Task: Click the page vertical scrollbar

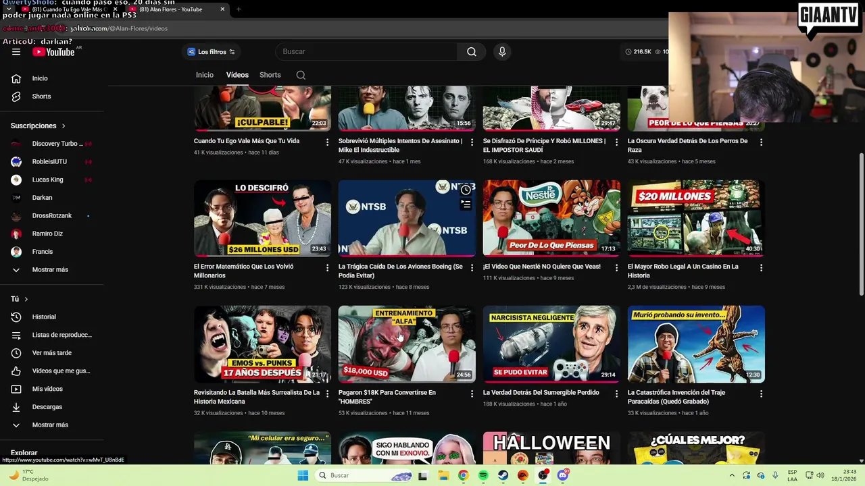Action: [x=861, y=223]
